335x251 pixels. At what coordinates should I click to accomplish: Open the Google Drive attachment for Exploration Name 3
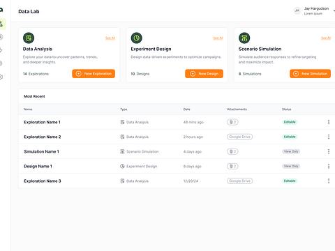[x=239, y=181]
